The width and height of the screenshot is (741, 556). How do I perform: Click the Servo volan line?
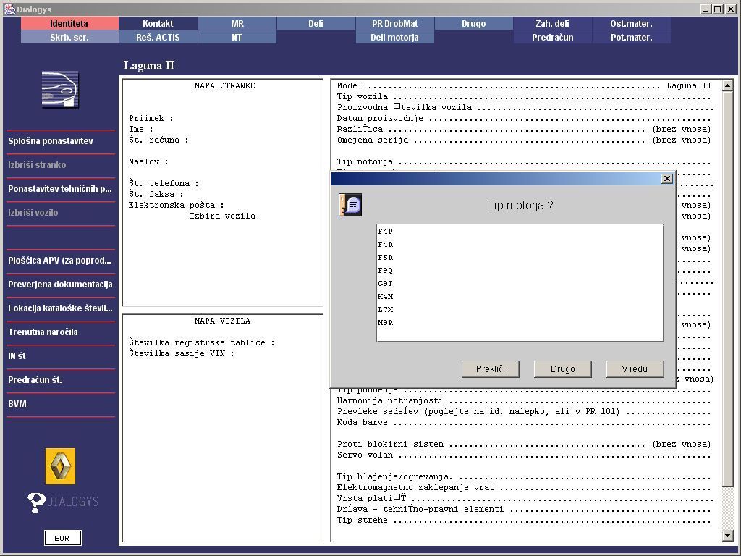(x=524, y=455)
